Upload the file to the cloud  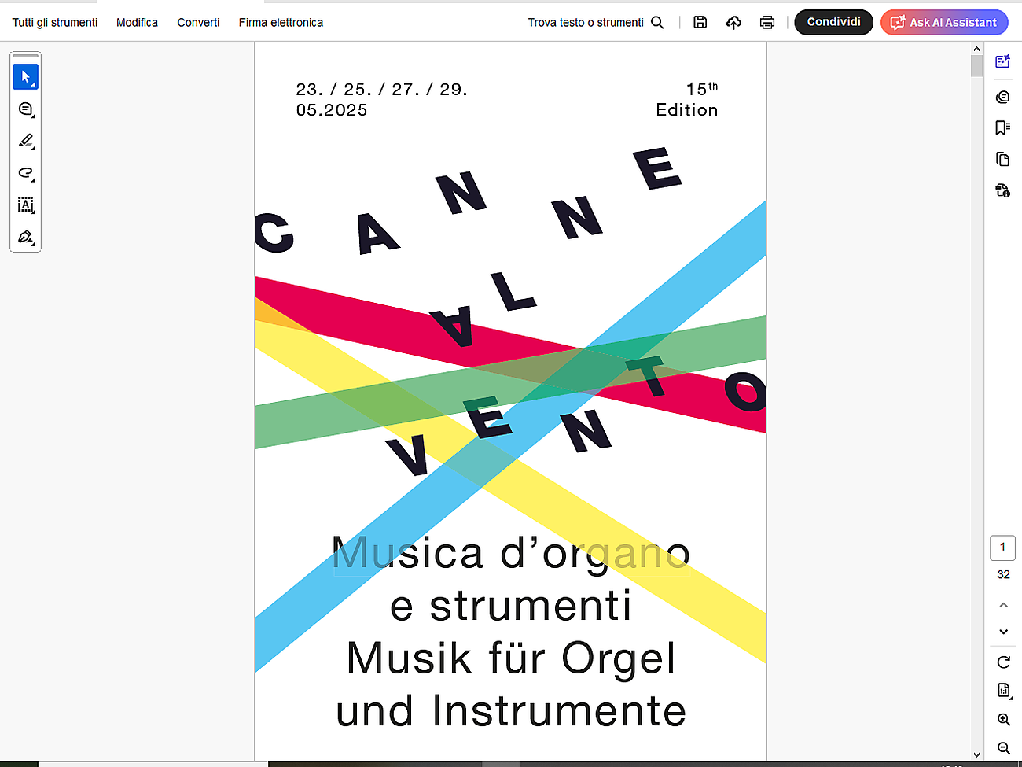pos(733,22)
